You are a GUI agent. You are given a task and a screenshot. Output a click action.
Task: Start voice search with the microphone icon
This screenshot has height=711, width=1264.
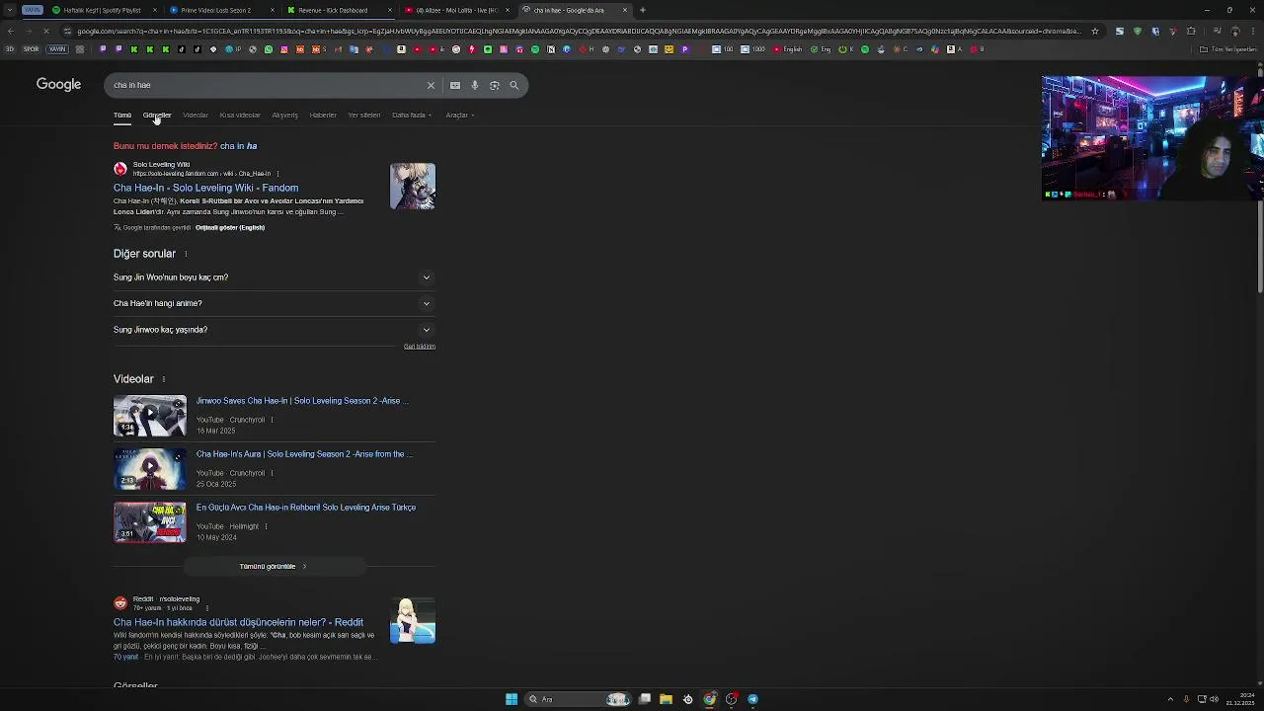click(x=475, y=85)
